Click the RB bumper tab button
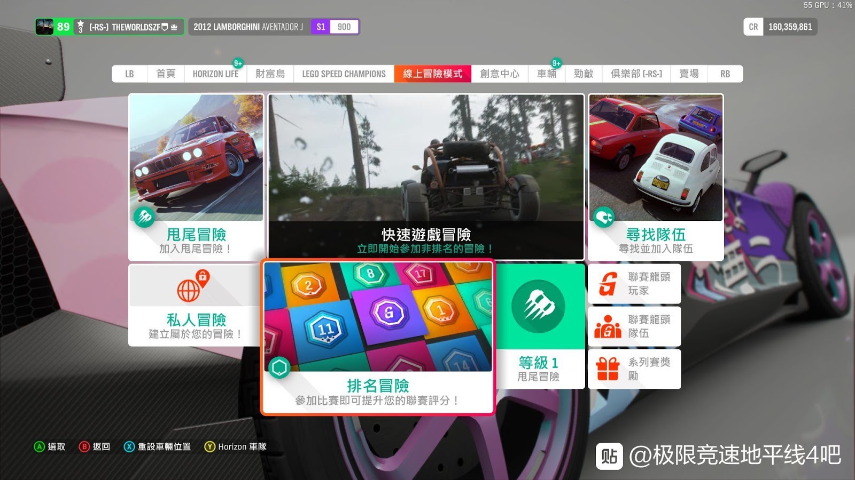855x480 pixels. pos(725,74)
